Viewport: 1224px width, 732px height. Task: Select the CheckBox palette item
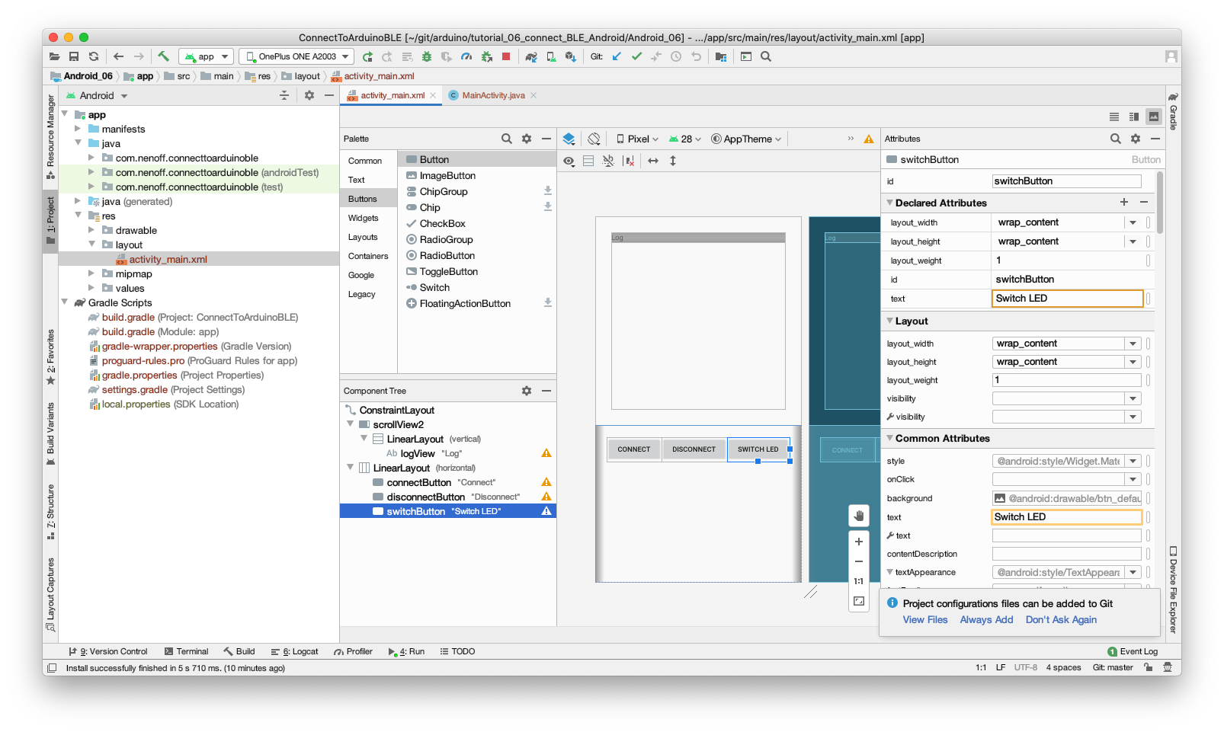tap(442, 224)
